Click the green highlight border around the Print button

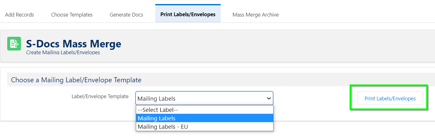pyautogui.click(x=389, y=85)
